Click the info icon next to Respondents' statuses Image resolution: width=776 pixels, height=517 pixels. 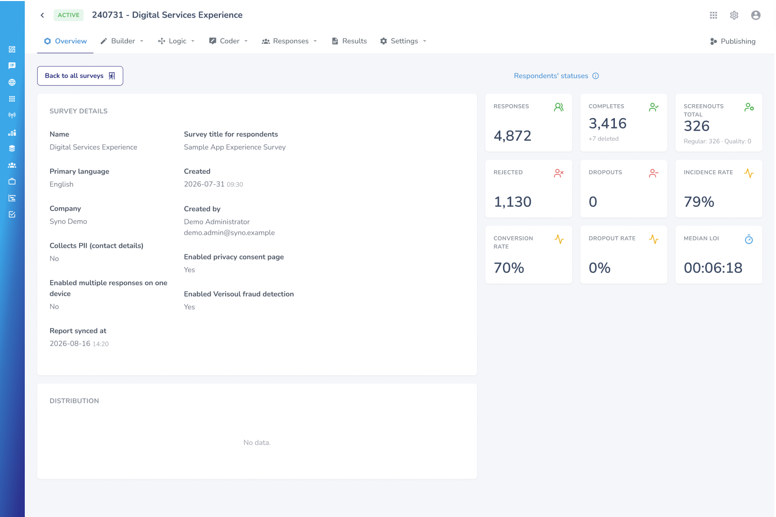coord(595,76)
